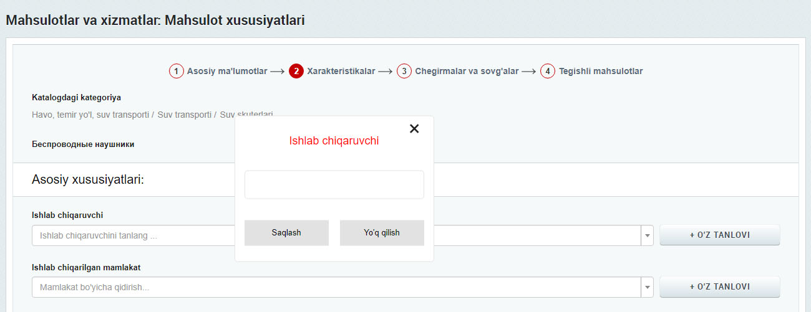
Task: Click O'Z TANLOVI button beside mamlakat field
Action: coord(719,286)
